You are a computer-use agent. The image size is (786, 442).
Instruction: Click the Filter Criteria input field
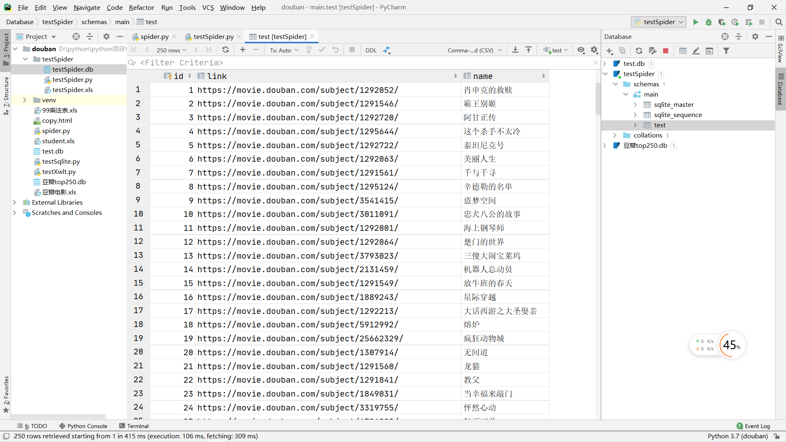[360, 63]
